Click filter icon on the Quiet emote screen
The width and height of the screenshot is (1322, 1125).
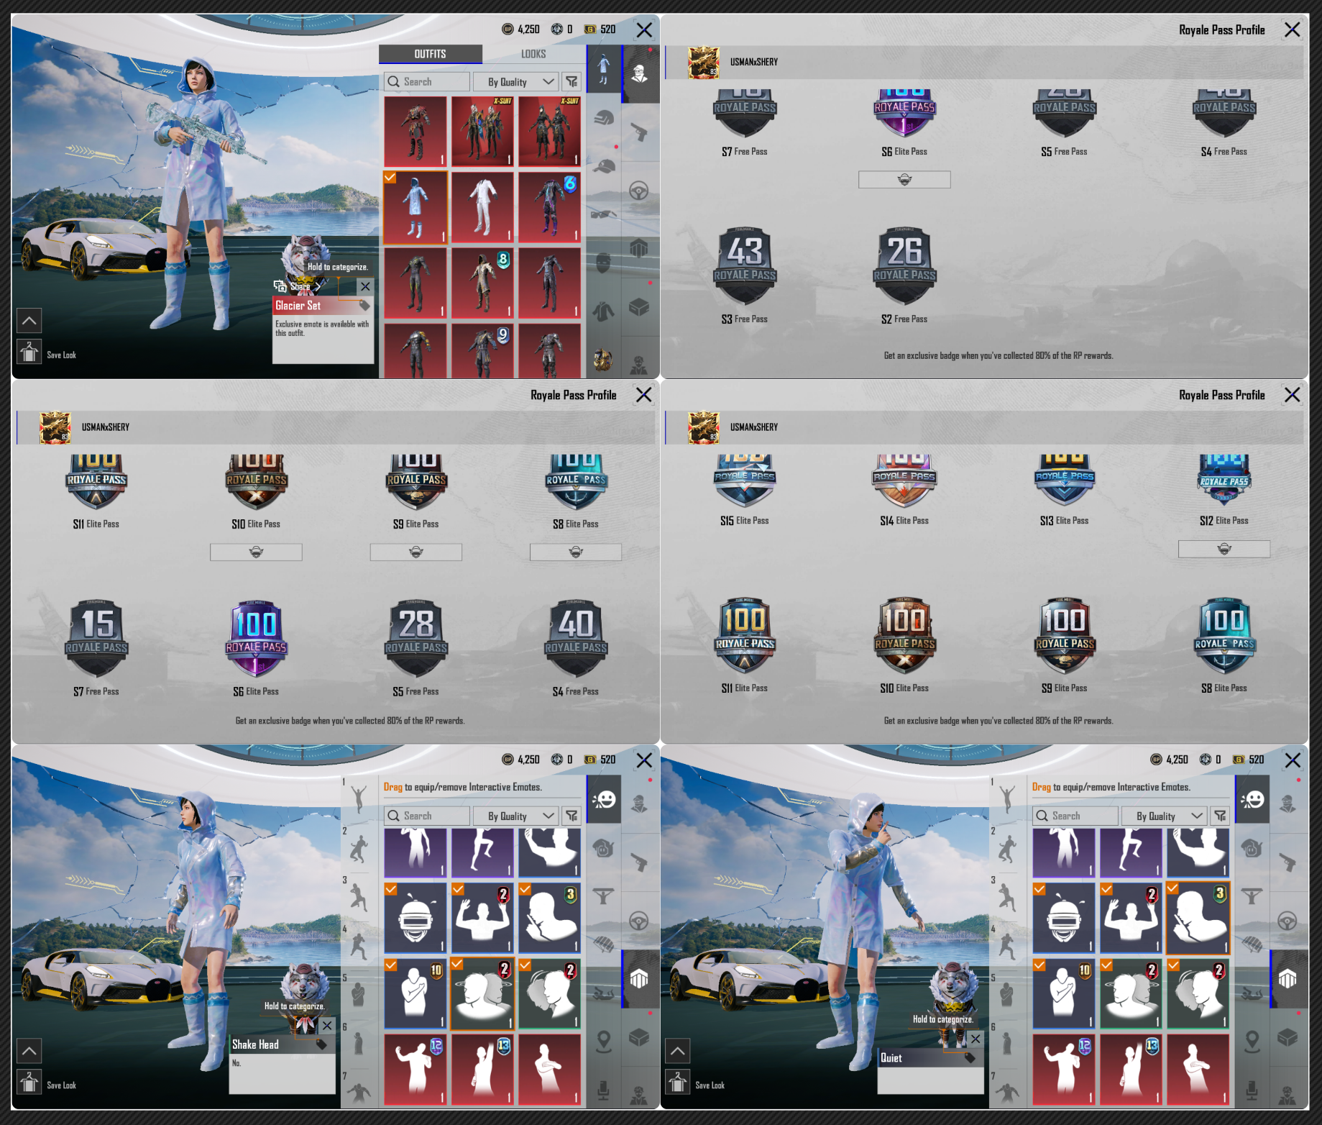(1221, 816)
